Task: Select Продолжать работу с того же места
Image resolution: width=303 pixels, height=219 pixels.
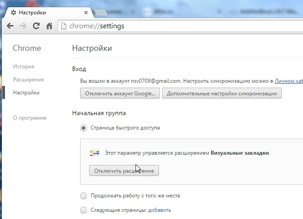Action: pyautogui.click(x=83, y=196)
